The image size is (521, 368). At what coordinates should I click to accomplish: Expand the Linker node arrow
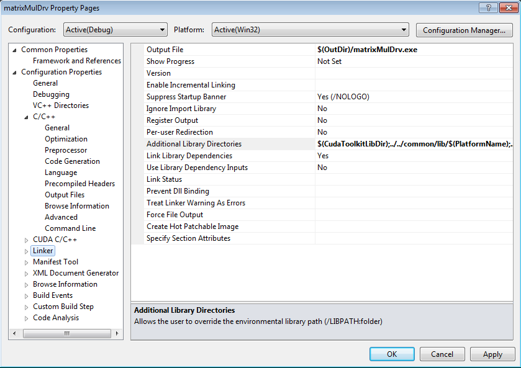(x=27, y=251)
